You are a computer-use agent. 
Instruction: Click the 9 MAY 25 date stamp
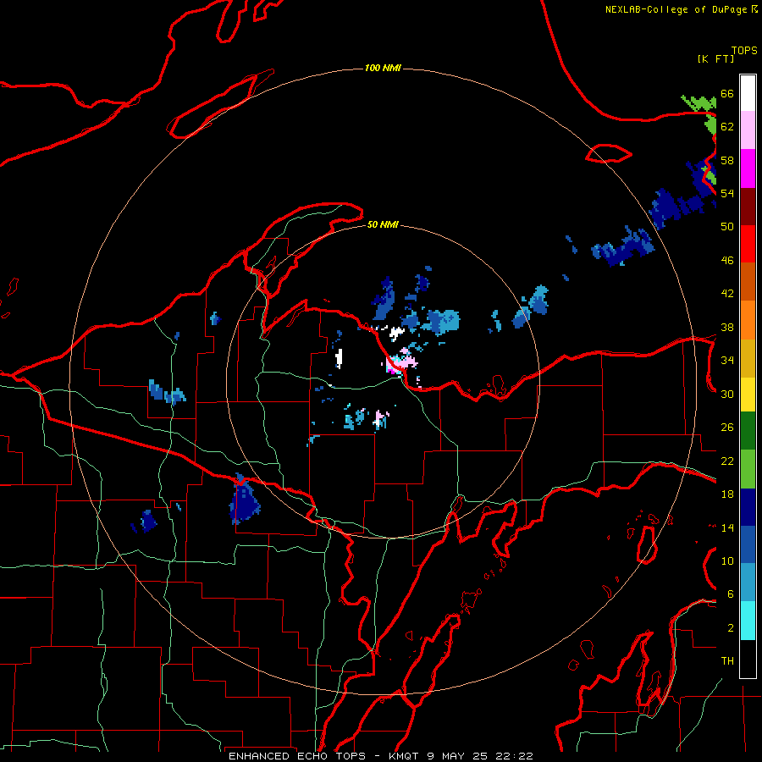point(458,756)
